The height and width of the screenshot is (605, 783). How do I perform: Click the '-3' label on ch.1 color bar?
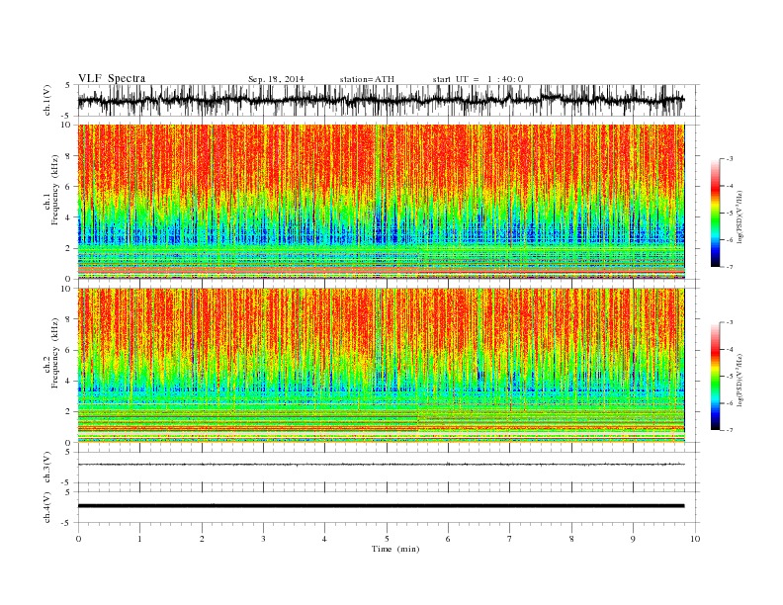pos(729,159)
